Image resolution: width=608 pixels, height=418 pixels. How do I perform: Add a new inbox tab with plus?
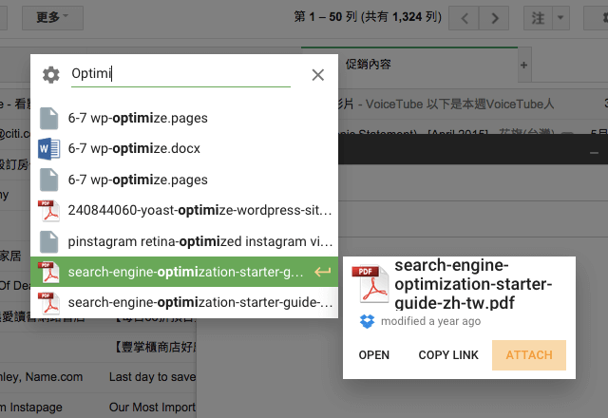(523, 65)
